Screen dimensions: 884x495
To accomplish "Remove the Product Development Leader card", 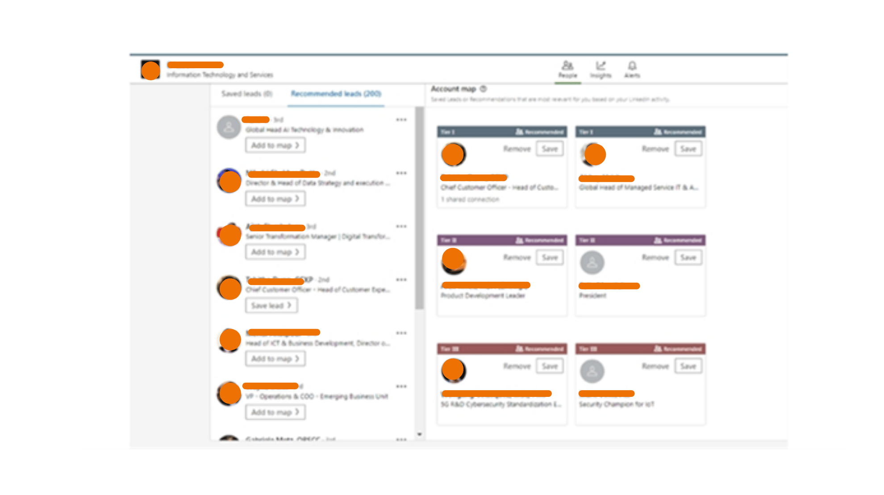I will click(517, 257).
